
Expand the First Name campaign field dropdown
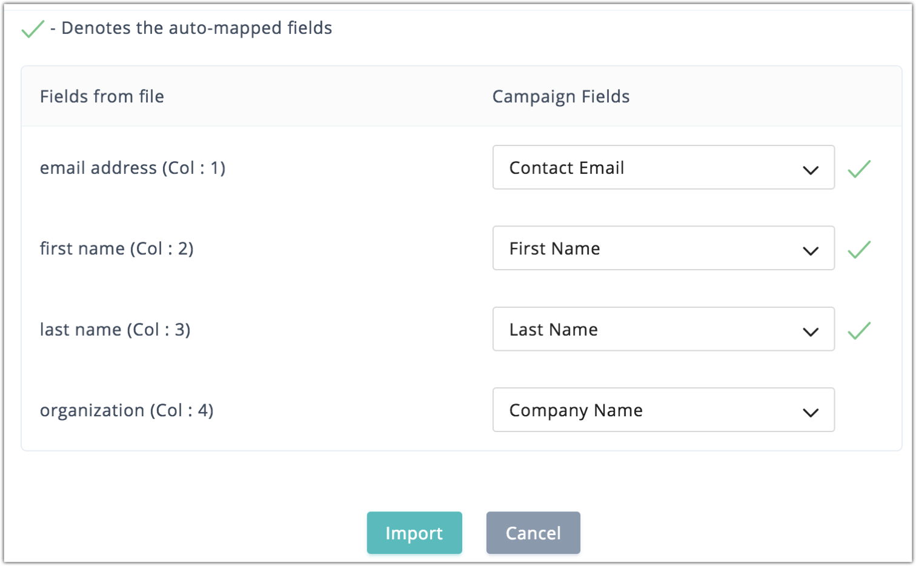(663, 248)
